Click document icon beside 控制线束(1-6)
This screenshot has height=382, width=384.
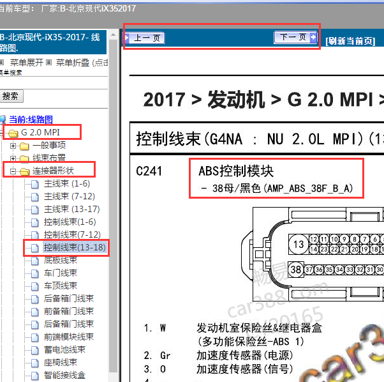click(x=35, y=222)
